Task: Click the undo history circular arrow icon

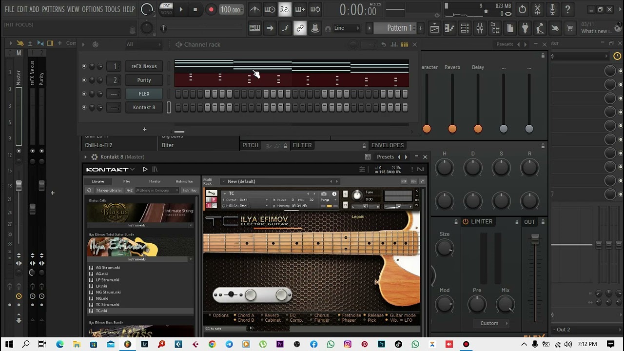Action: tap(522, 9)
